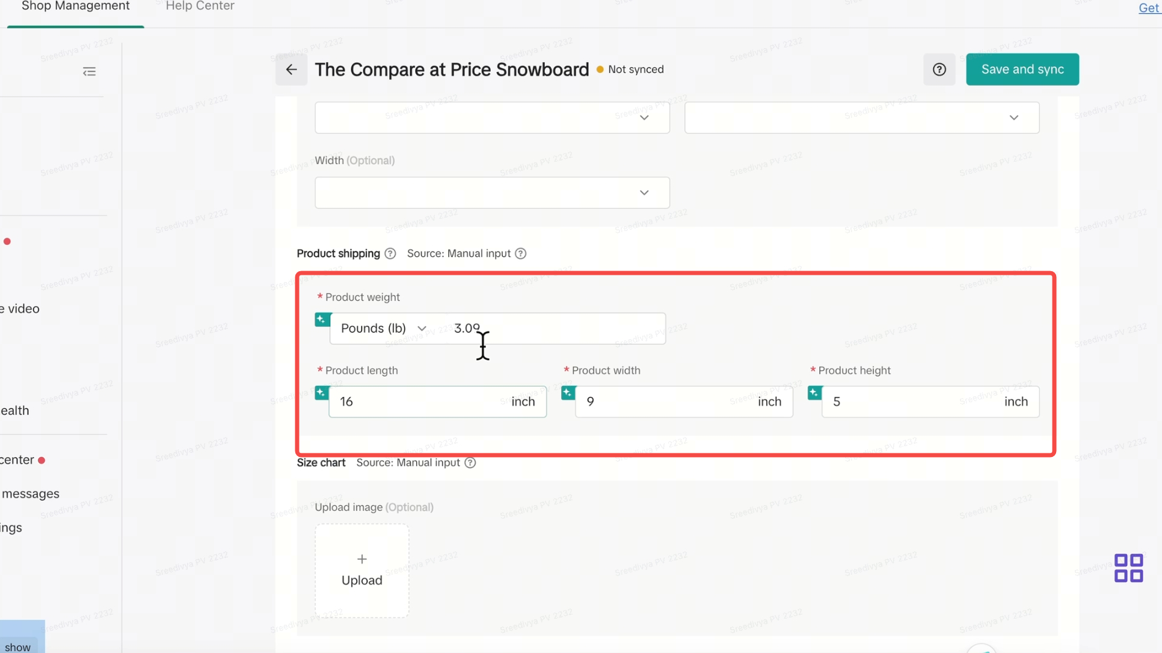
Task: Switch to the Help Center tab
Action: (200, 7)
